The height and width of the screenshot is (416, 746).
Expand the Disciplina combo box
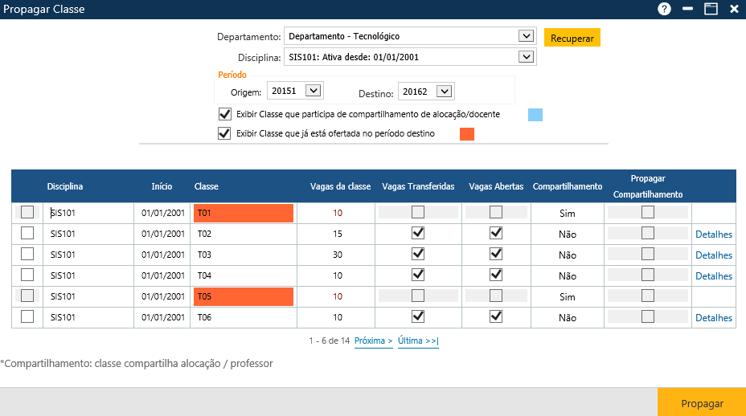526,57
